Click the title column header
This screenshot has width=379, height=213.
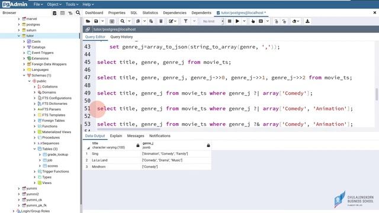click(x=115, y=146)
